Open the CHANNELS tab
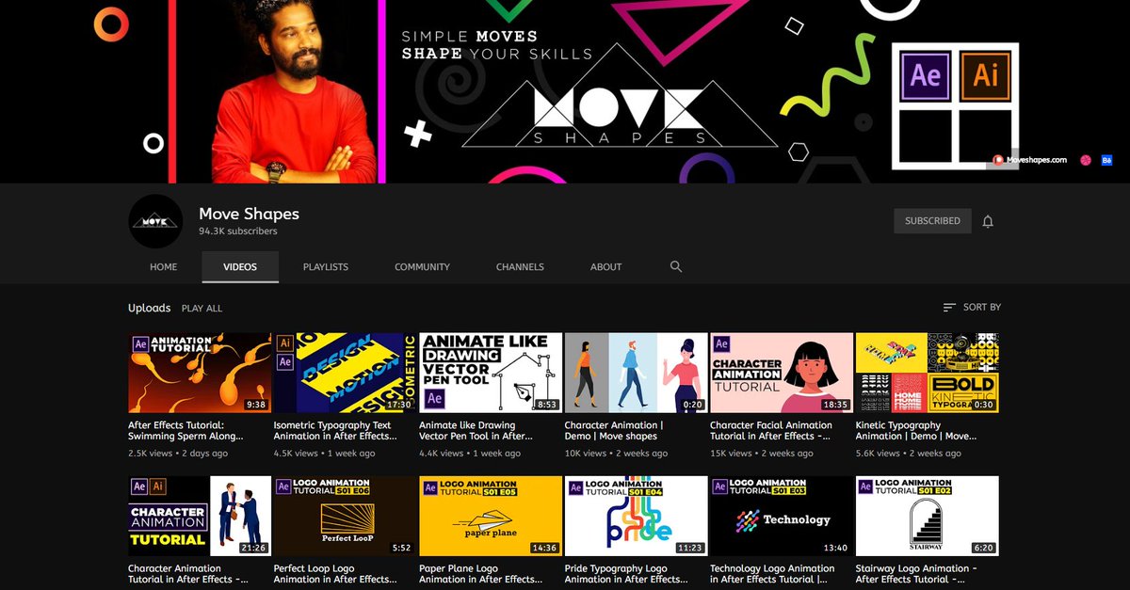 pos(520,267)
